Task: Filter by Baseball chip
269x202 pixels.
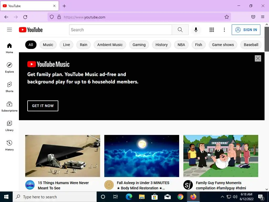Action: 251,45
